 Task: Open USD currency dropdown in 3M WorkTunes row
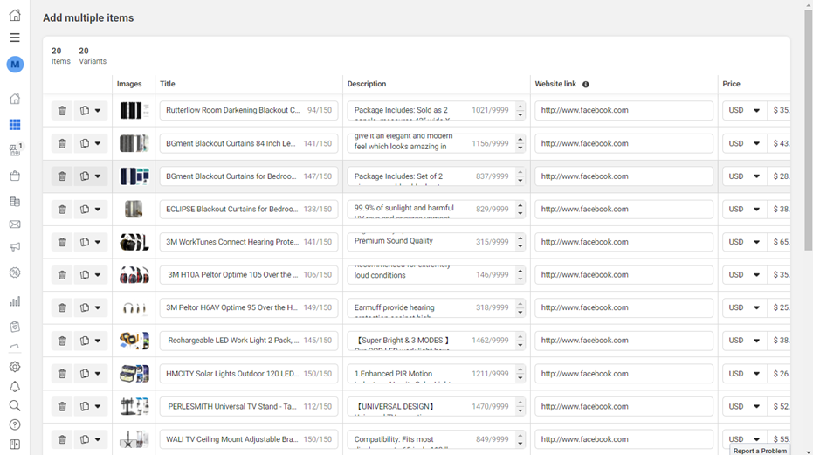744,242
